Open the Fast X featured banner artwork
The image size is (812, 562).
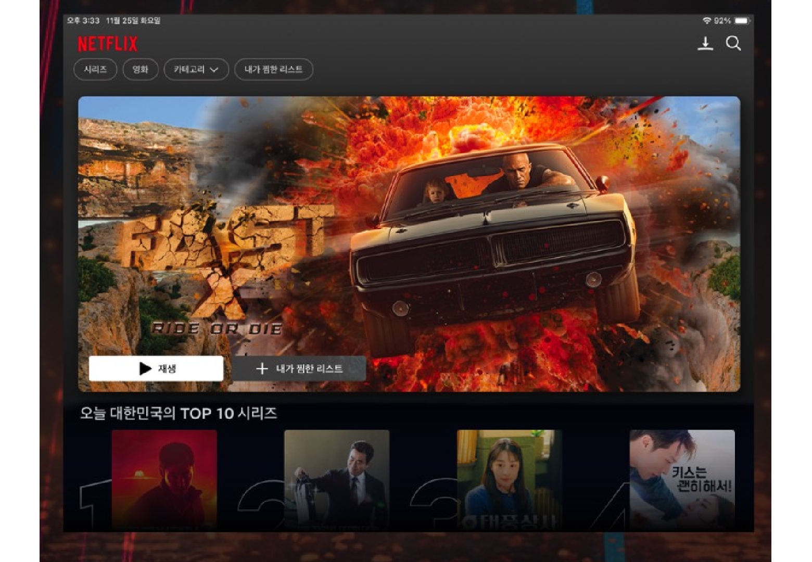(409, 244)
